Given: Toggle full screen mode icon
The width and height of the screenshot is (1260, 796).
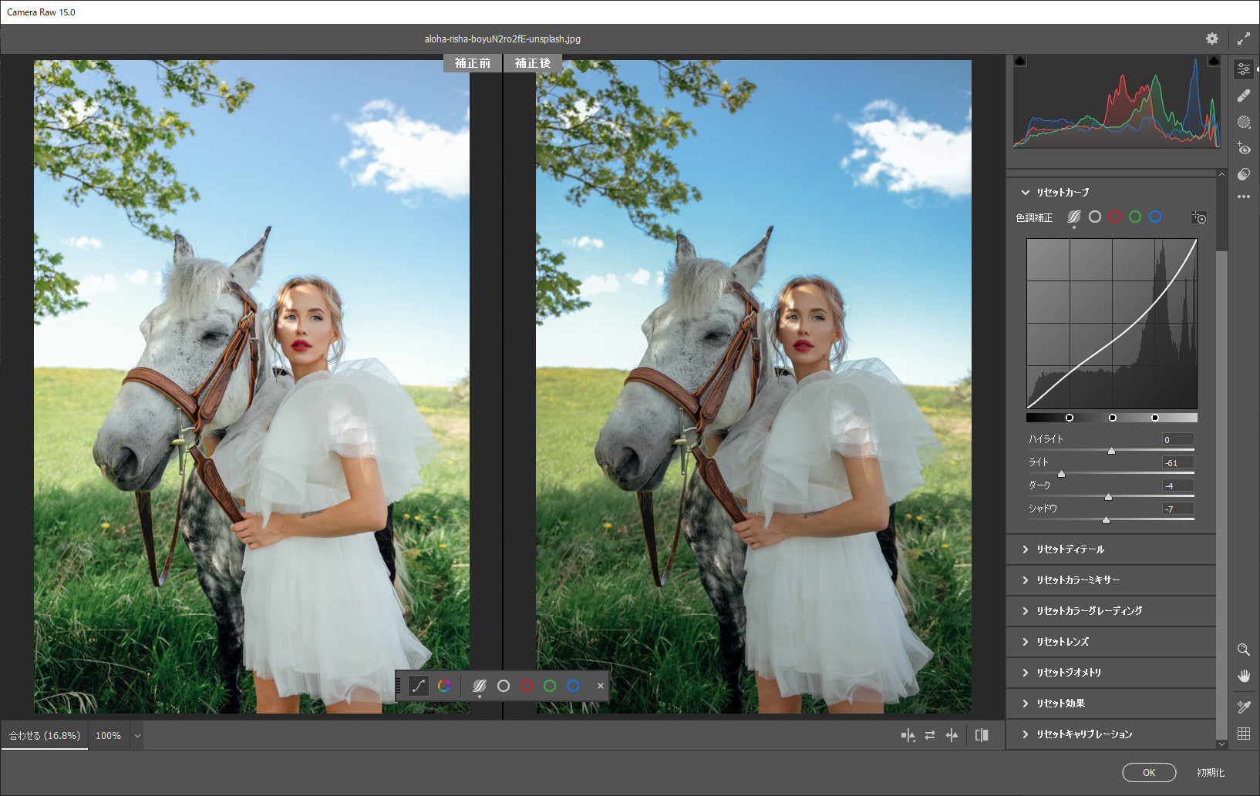Looking at the screenshot, I should (1244, 39).
